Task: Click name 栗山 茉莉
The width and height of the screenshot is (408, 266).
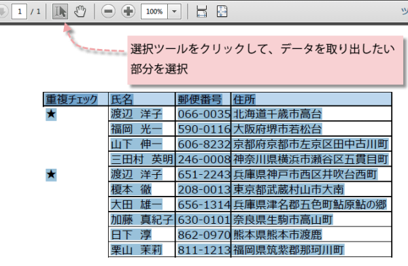Action: [137, 250]
